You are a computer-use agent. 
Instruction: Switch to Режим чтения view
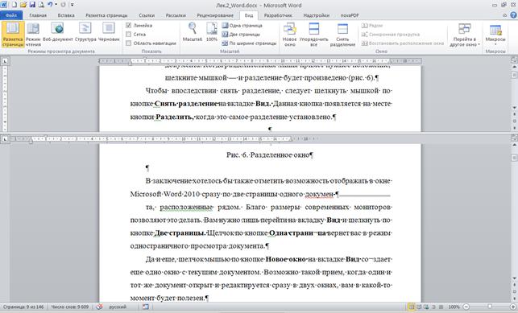click(33, 35)
